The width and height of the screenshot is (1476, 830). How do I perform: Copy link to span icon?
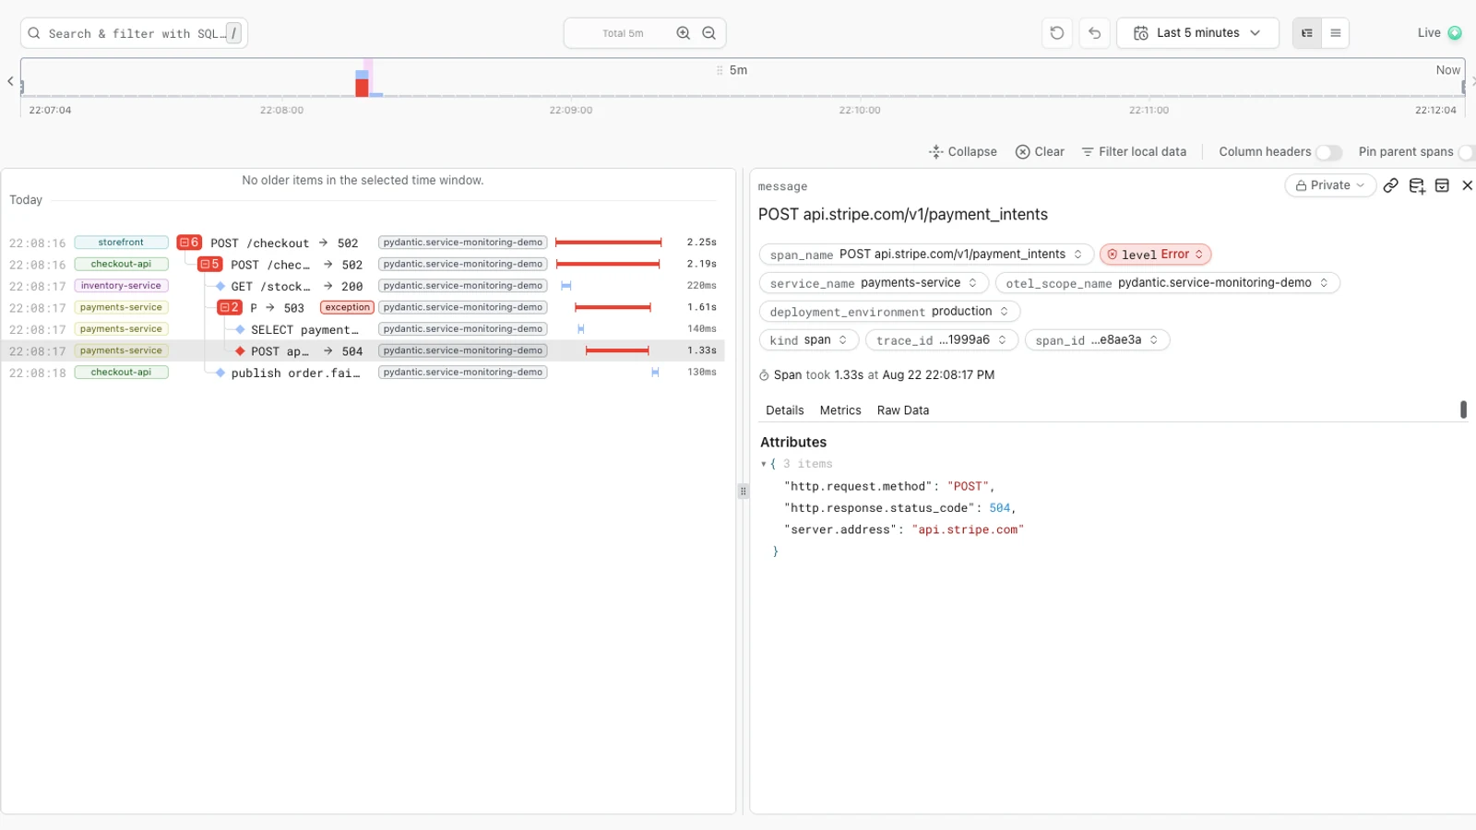(x=1391, y=185)
